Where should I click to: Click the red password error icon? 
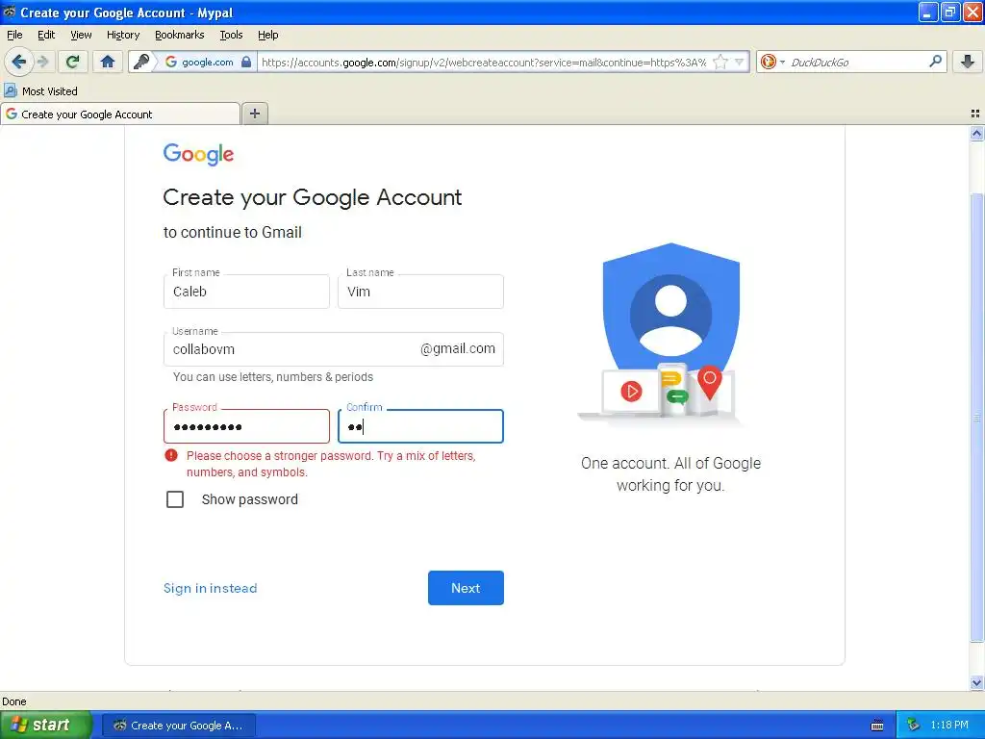point(171,455)
